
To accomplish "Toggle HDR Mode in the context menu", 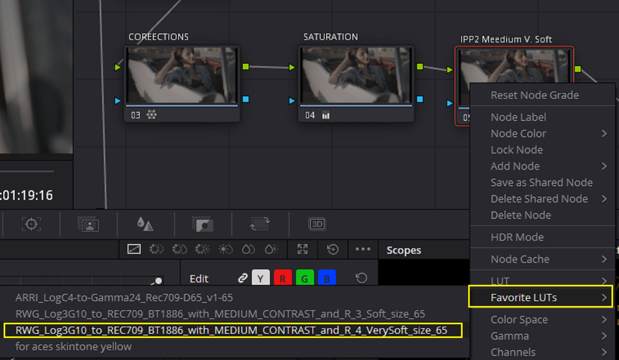I will point(543,237).
